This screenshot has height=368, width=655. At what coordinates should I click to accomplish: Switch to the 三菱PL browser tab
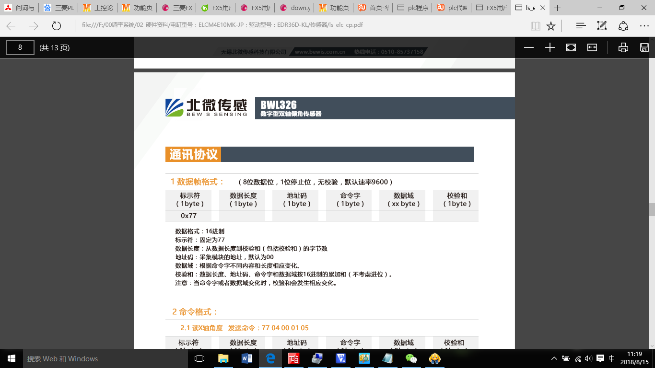(59, 8)
